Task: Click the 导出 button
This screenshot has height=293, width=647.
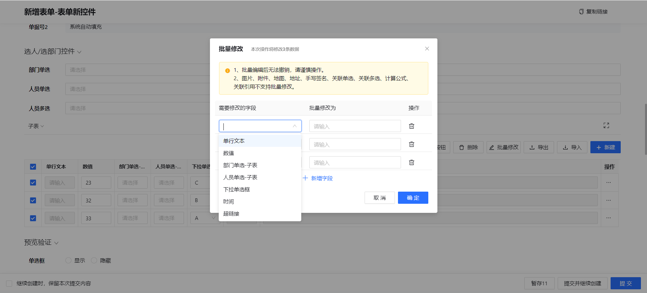Action: coord(539,147)
